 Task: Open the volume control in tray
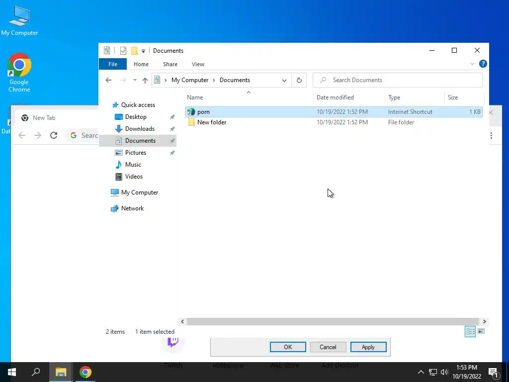444,372
